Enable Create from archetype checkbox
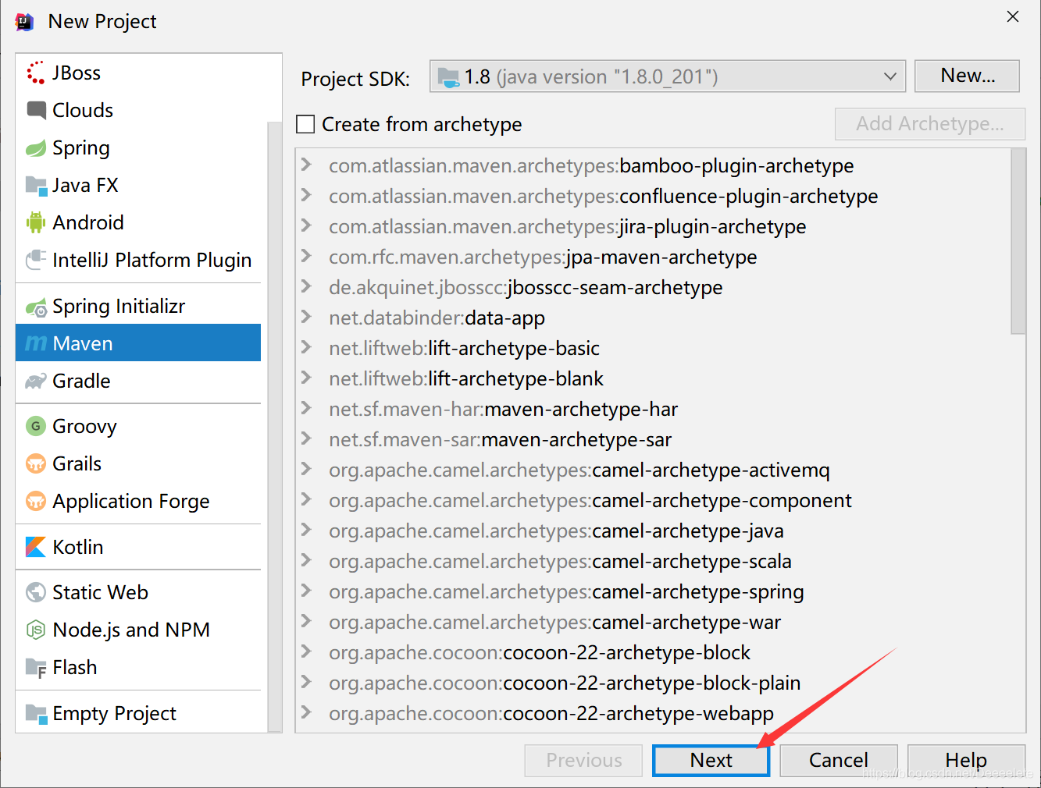Image resolution: width=1041 pixels, height=788 pixels. (x=305, y=124)
